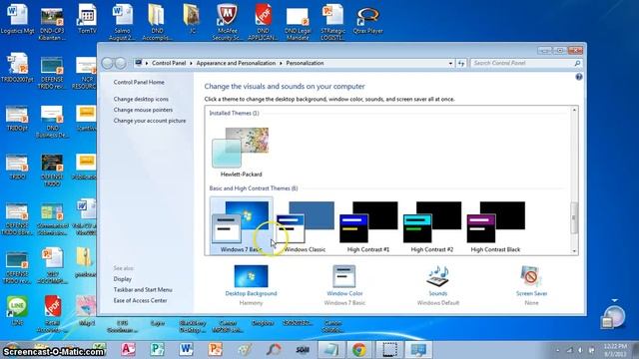Click the theme list scroll-up arrow
This screenshot has height=359, width=639.
coord(574,110)
